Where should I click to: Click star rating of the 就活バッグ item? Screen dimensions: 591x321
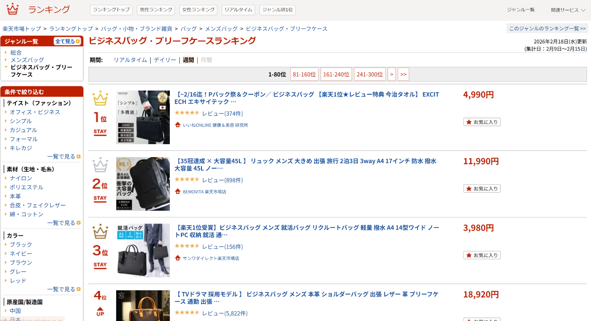click(187, 246)
